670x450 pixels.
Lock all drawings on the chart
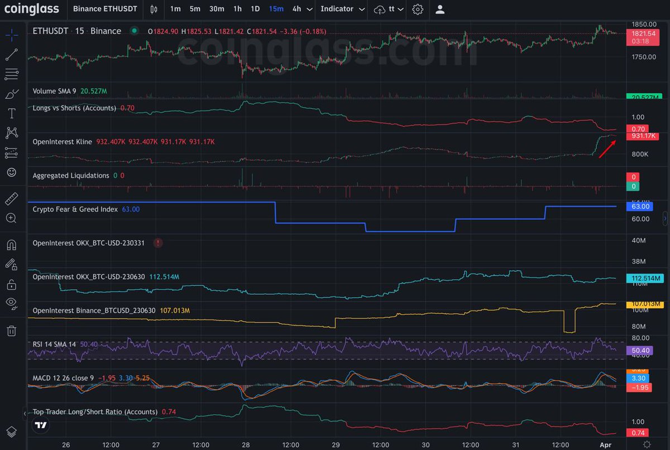coord(12,285)
